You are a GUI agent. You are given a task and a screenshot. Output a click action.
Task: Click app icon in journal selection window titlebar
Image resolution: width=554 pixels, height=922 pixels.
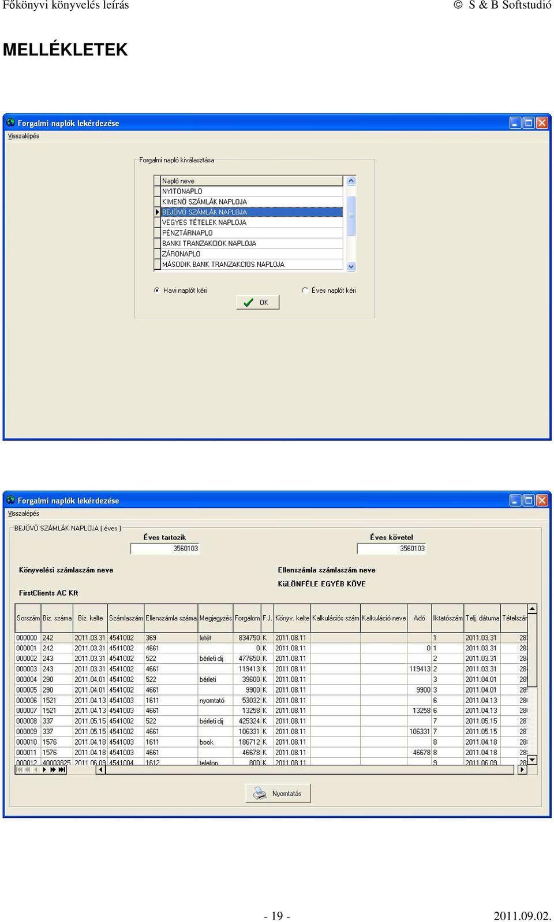(10, 122)
